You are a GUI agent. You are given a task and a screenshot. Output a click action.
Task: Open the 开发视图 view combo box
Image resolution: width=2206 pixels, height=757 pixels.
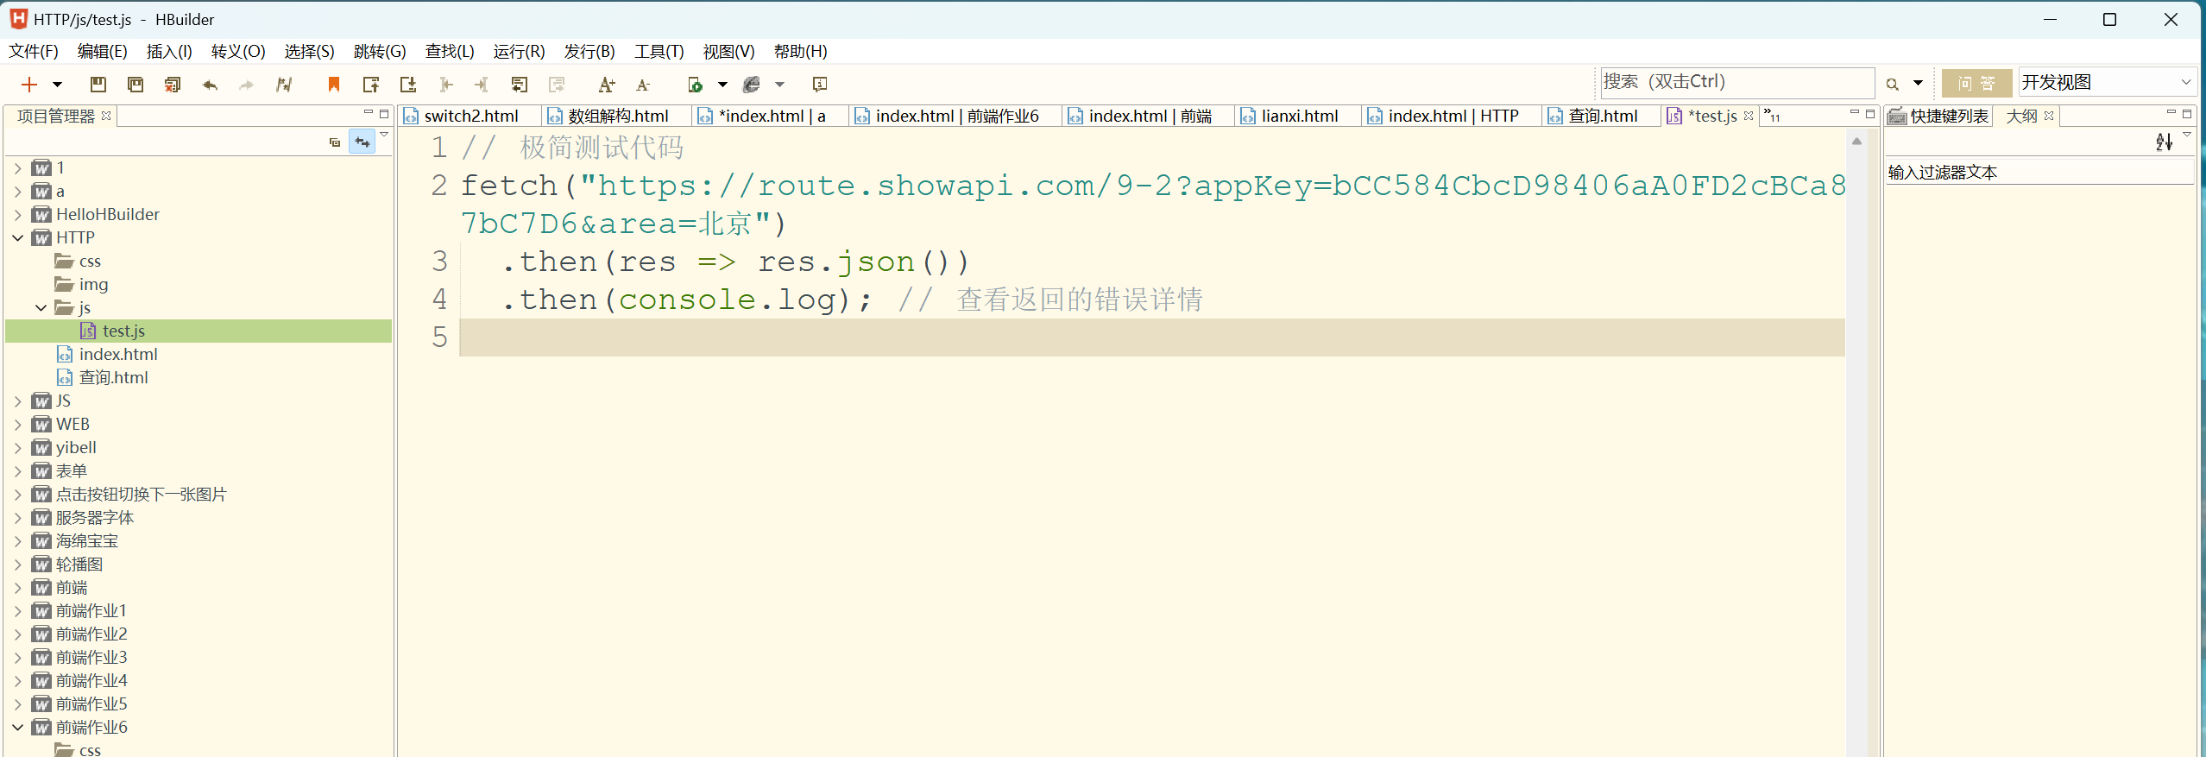tap(2107, 83)
